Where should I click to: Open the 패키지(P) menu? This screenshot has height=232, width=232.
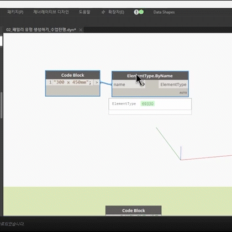coord(15,12)
